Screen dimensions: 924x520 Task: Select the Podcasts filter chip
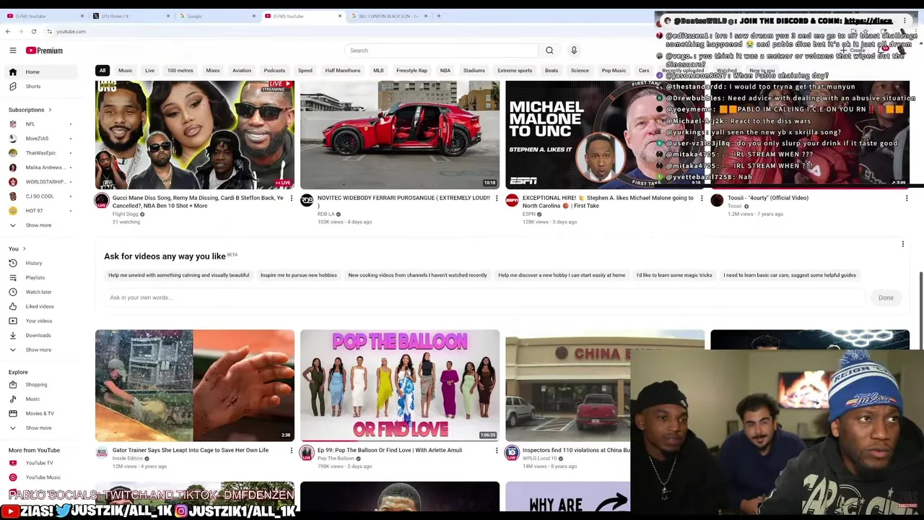coord(274,71)
